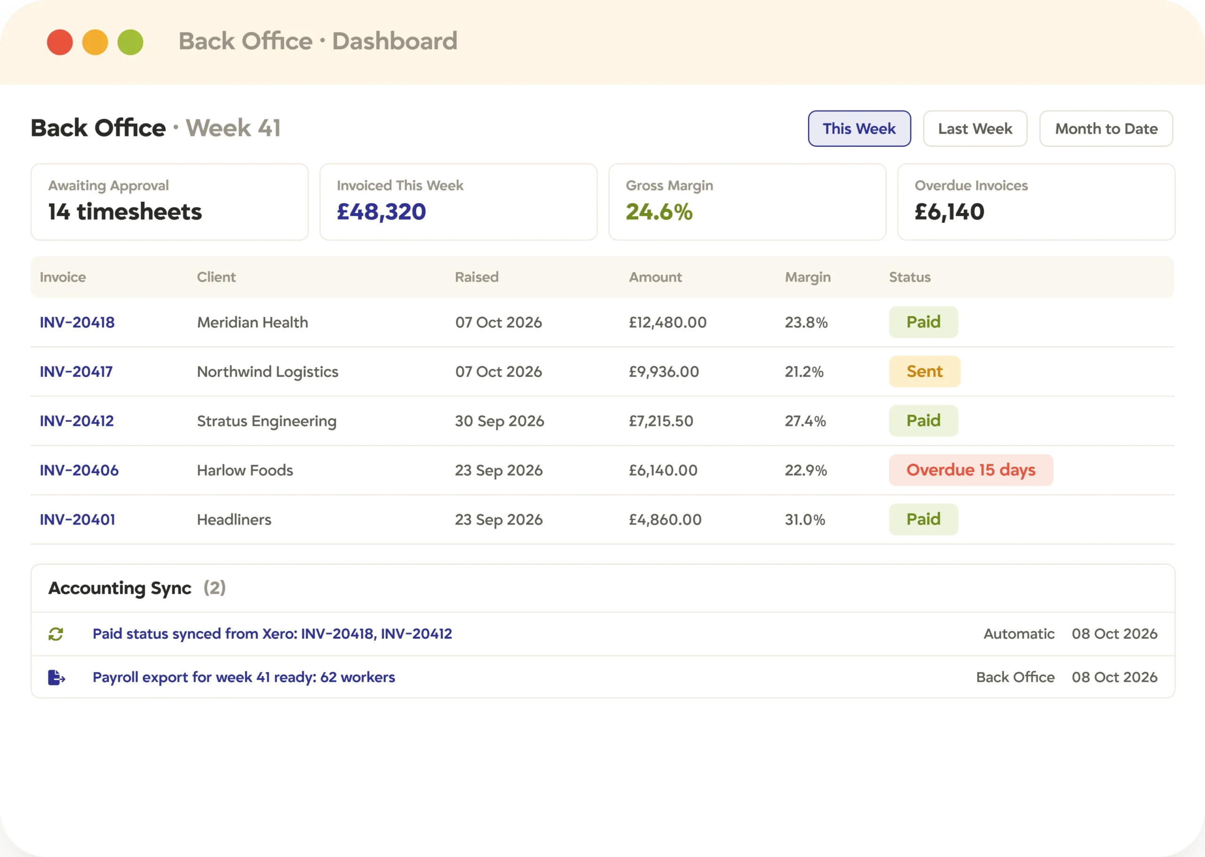Click the Awaiting Approval 14 timesheets card
The height and width of the screenshot is (857, 1205).
169,202
